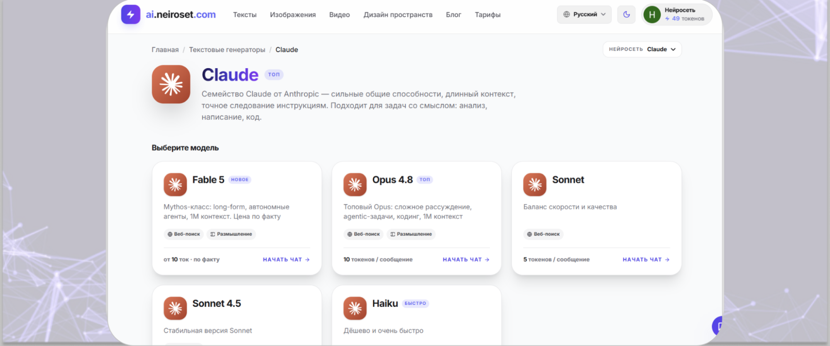Click Веб-поиск tag on Fable 5 card
Image resolution: width=830 pixels, height=346 pixels.
pos(184,234)
